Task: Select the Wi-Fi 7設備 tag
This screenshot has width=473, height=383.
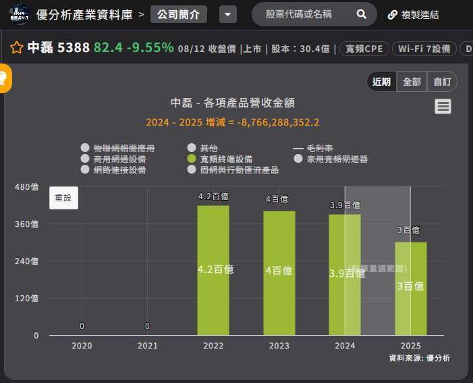Action: tap(424, 49)
